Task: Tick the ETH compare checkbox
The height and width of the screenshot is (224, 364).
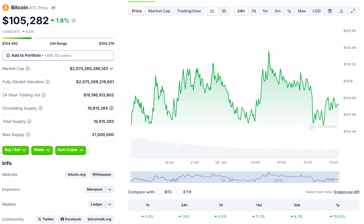Action: coord(179,192)
